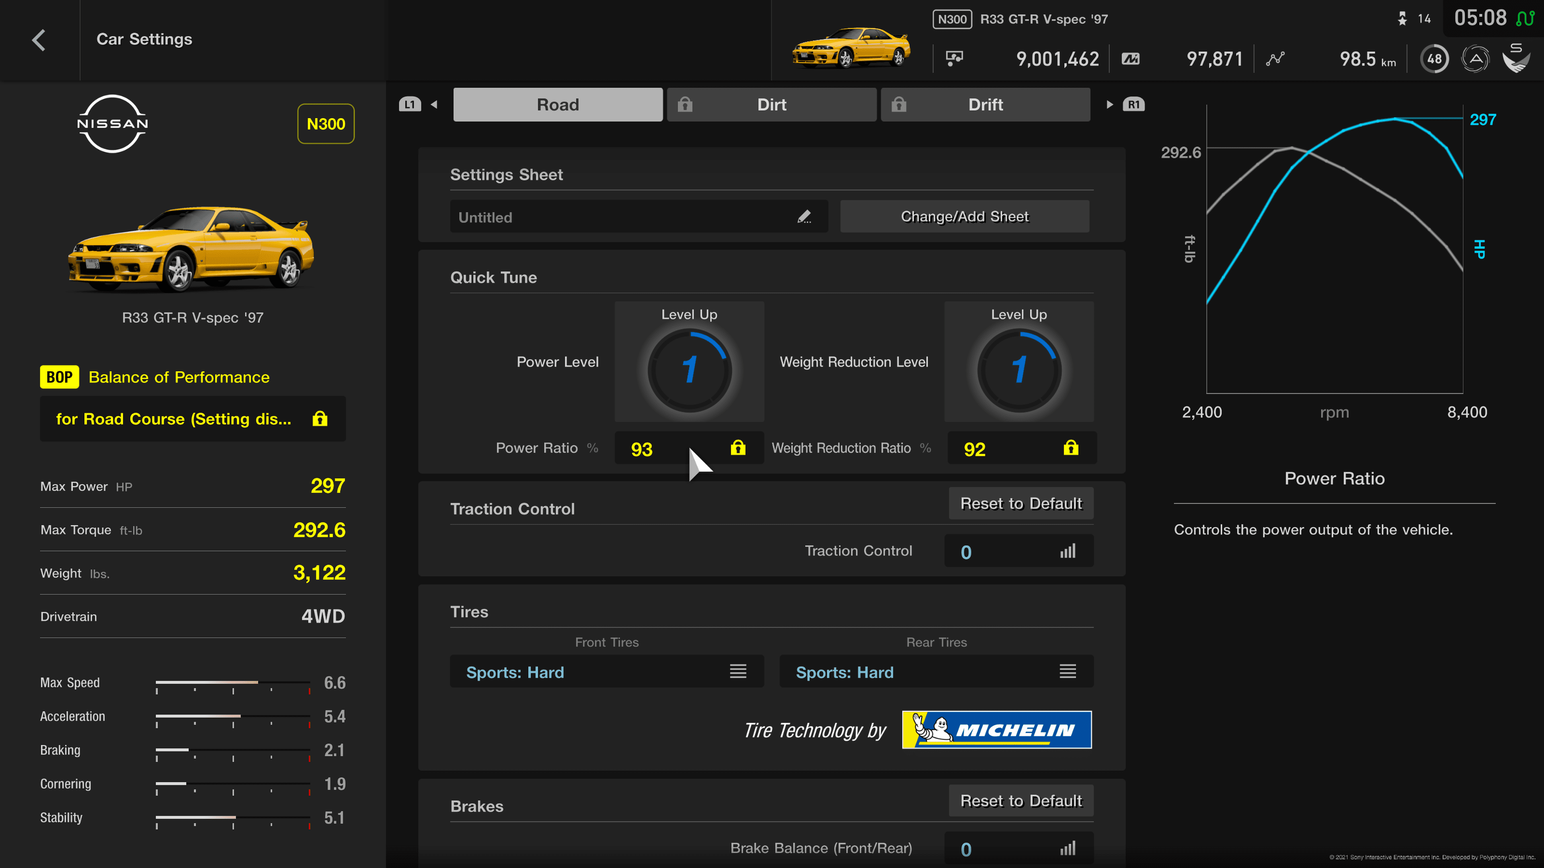Click the yellow N300 category badge under Car Settings
The height and width of the screenshot is (868, 1544).
tap(326, 124)
